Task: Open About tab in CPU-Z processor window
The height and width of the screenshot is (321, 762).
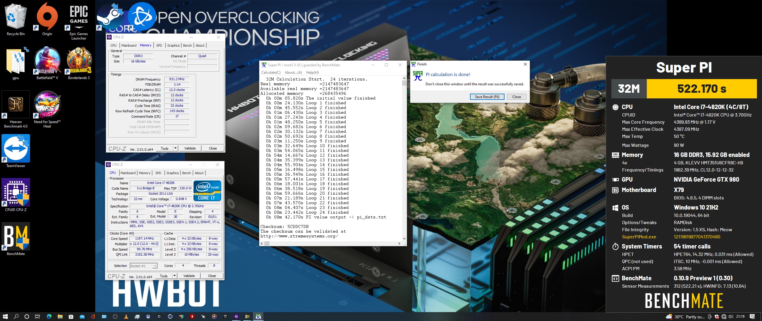Action: [x=199, y=173]
